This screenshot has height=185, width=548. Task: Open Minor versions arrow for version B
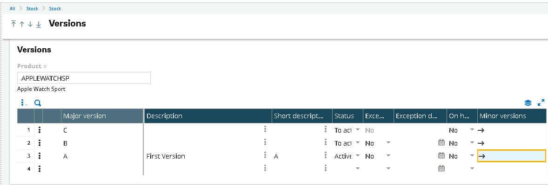tap(481, 143)
